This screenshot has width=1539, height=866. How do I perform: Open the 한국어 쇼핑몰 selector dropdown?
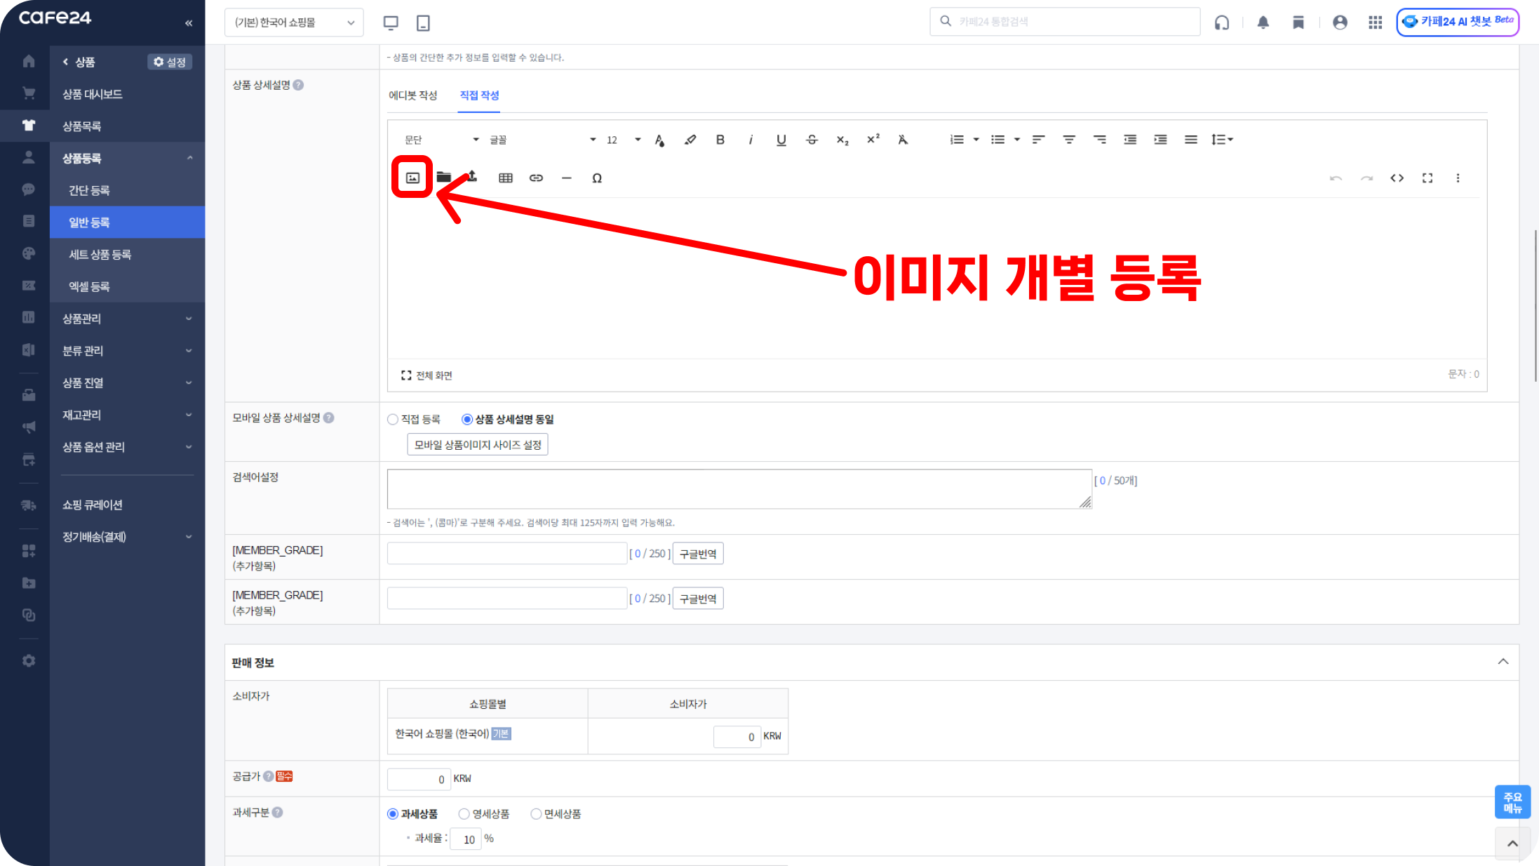294,22
